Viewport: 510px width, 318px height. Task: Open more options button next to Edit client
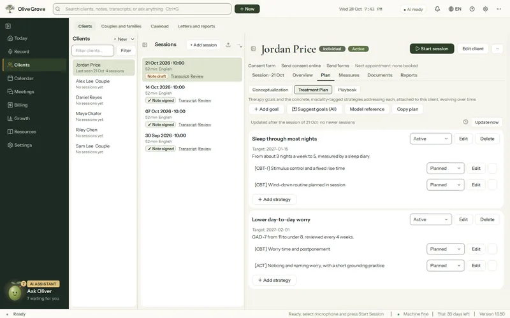(x=497, y=49)
